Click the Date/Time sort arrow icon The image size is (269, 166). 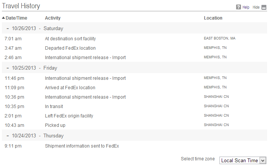pos(3,18)
